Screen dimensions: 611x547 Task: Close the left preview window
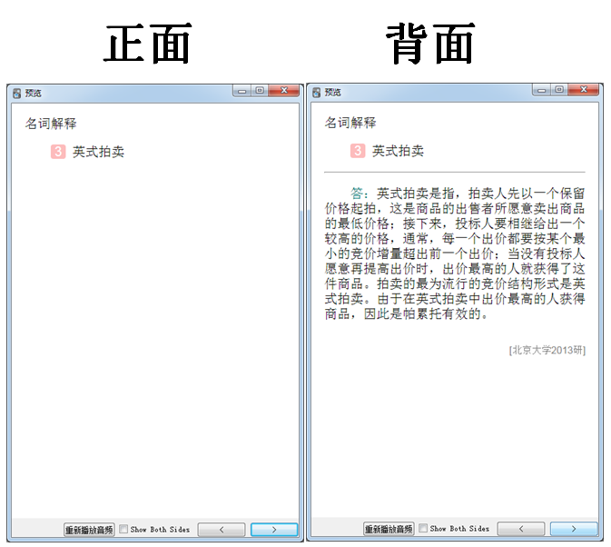point(284,91)
